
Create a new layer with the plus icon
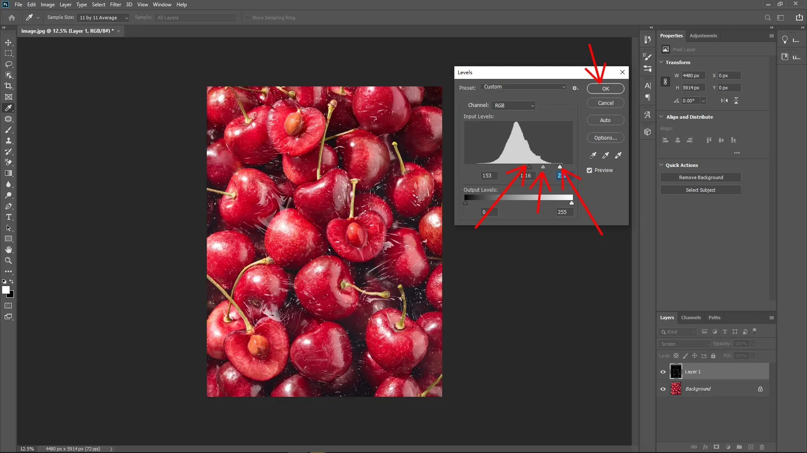click(x=751, y=447)
